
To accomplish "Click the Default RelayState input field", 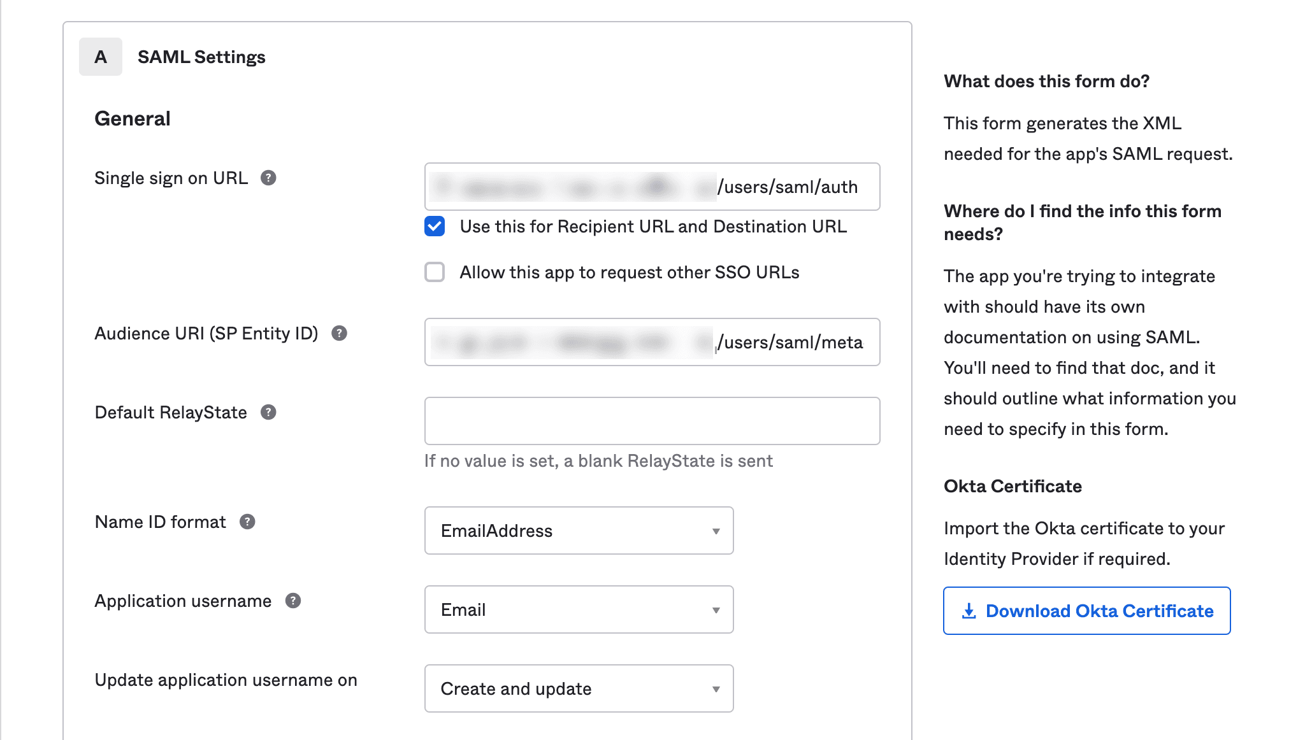I will pos(652,420).
